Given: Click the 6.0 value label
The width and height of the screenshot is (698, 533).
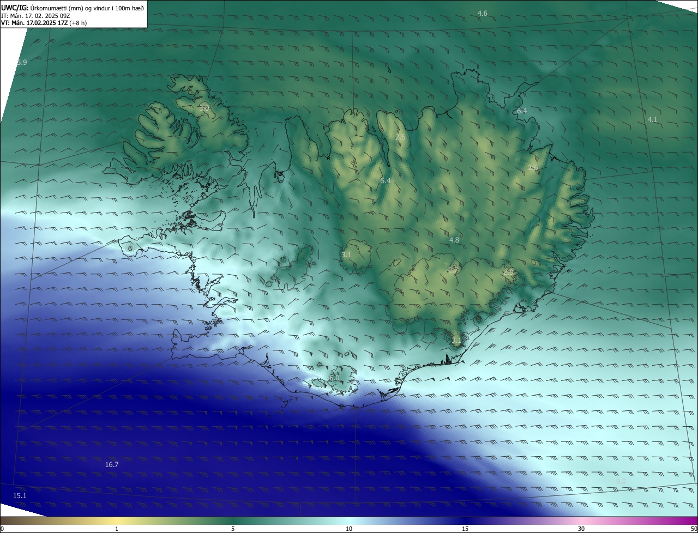Looking at the screenshot, I should tap(334, 378).
